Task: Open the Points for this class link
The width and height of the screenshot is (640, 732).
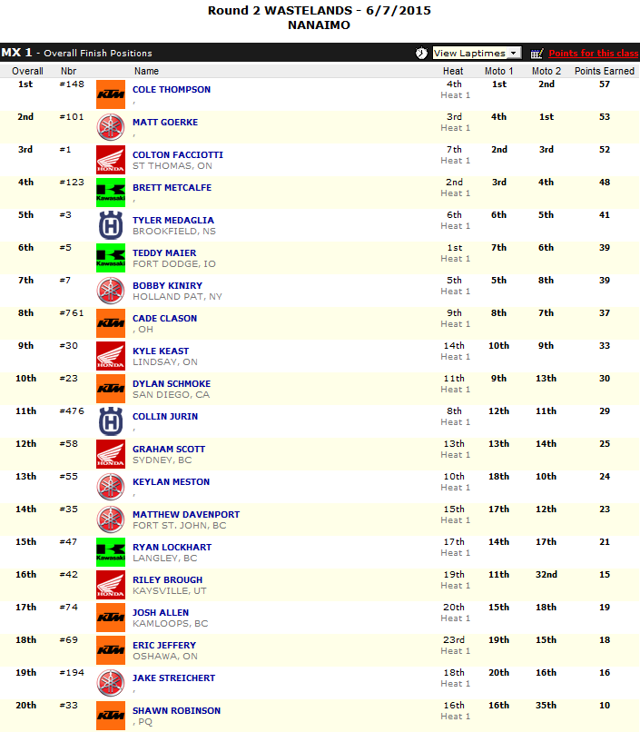Action: 593,54
